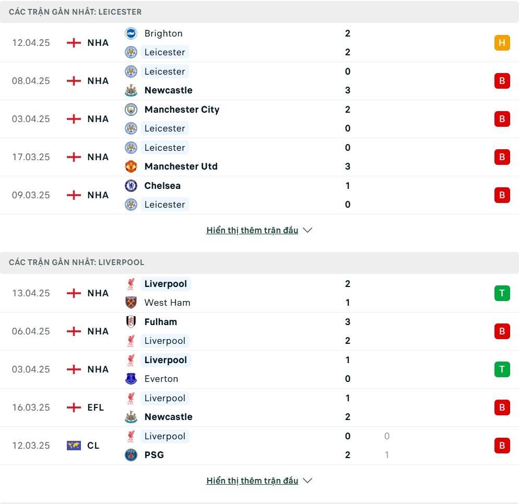Click the Fulham club crest icon

(x=131, y=322)
